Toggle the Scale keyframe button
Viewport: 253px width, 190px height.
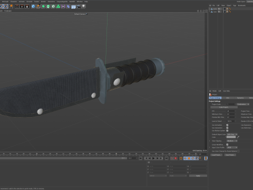click(189, 158)
